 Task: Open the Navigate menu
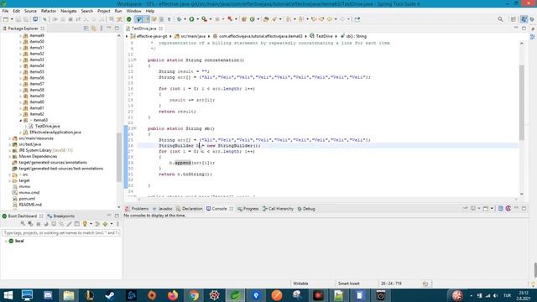[69, 11]
